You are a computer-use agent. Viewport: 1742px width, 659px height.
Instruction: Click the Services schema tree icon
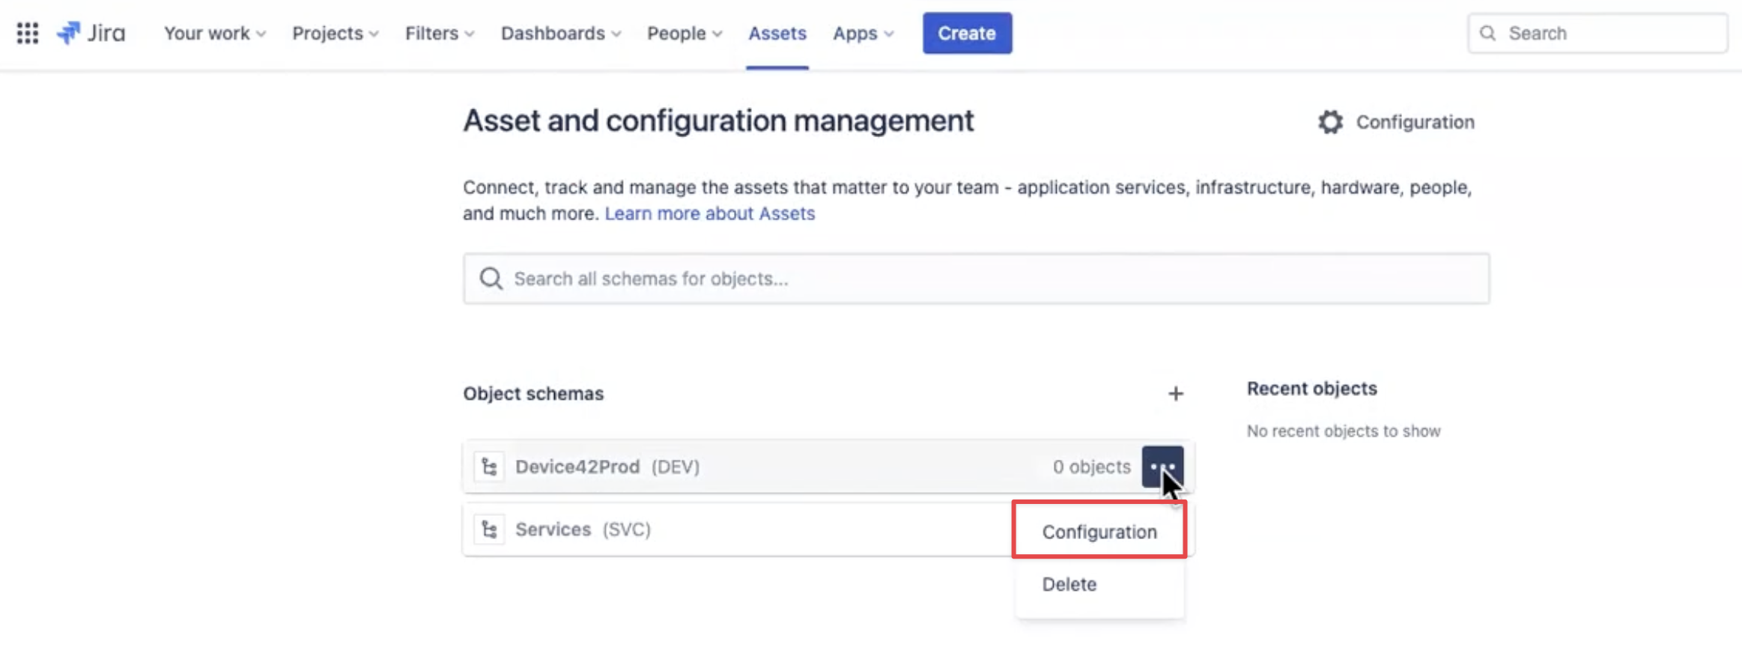[x=490, y=530]
